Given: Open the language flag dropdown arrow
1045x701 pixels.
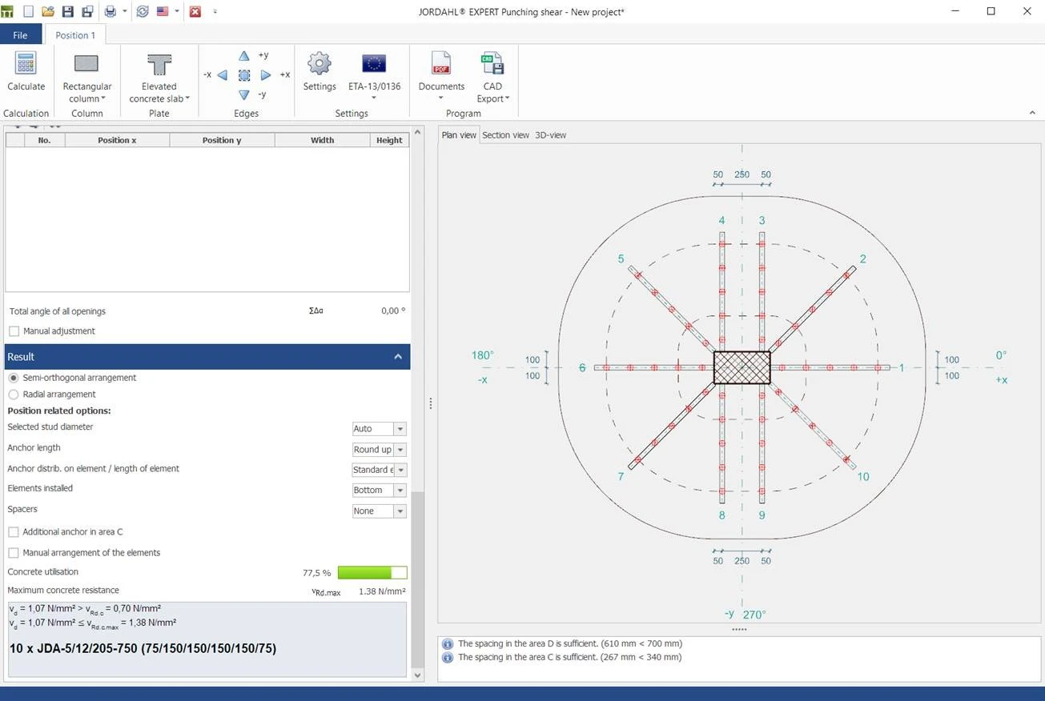Looking at the screenshot, I should point(177,11).
